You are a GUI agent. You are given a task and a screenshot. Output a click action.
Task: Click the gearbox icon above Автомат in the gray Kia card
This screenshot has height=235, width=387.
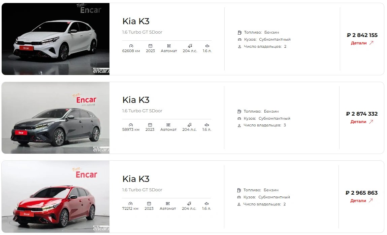[168, 125]
